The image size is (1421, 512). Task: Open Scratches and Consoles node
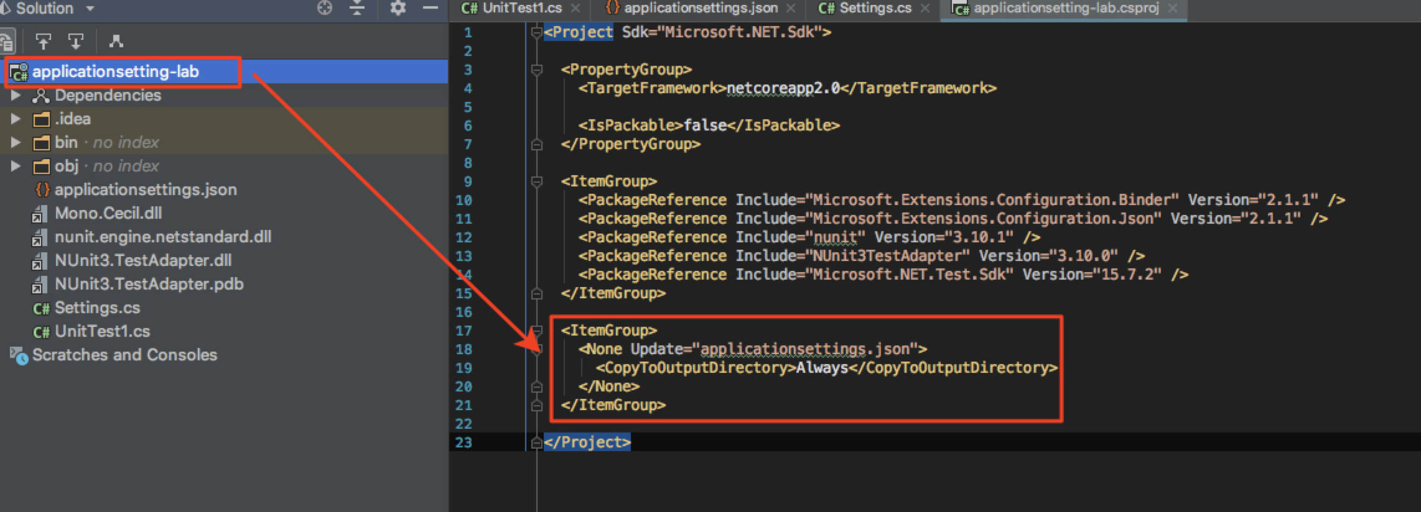[124, 355]
